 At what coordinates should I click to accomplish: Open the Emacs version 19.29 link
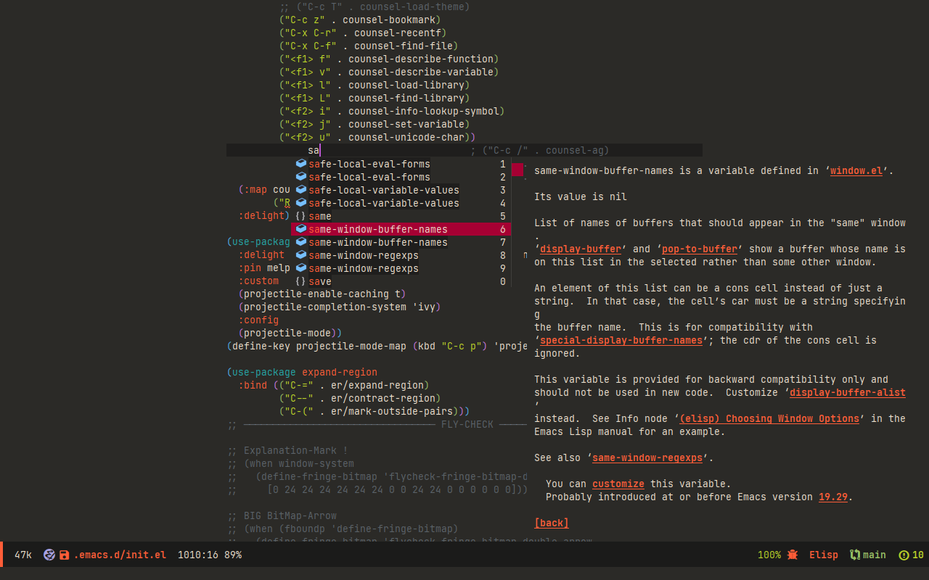point(833,497)
